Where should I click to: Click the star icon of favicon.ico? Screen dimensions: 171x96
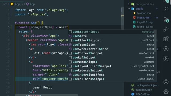[134, 13]
